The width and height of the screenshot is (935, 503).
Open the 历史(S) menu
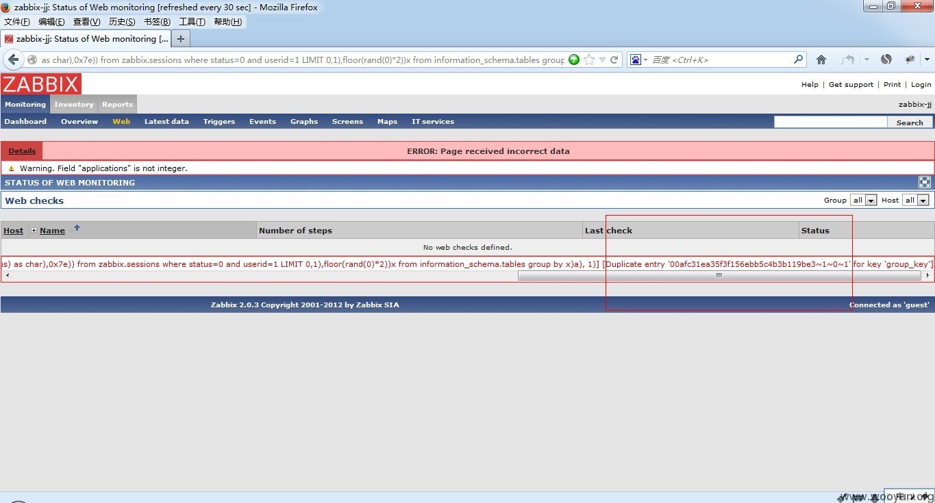[x=122, y=22]
